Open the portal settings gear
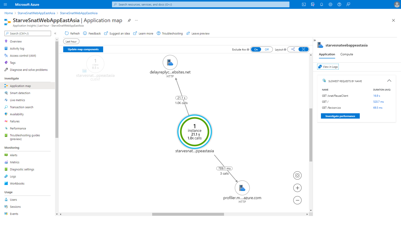401x225 pixels. pyautogui.click(x=330, y=4)
